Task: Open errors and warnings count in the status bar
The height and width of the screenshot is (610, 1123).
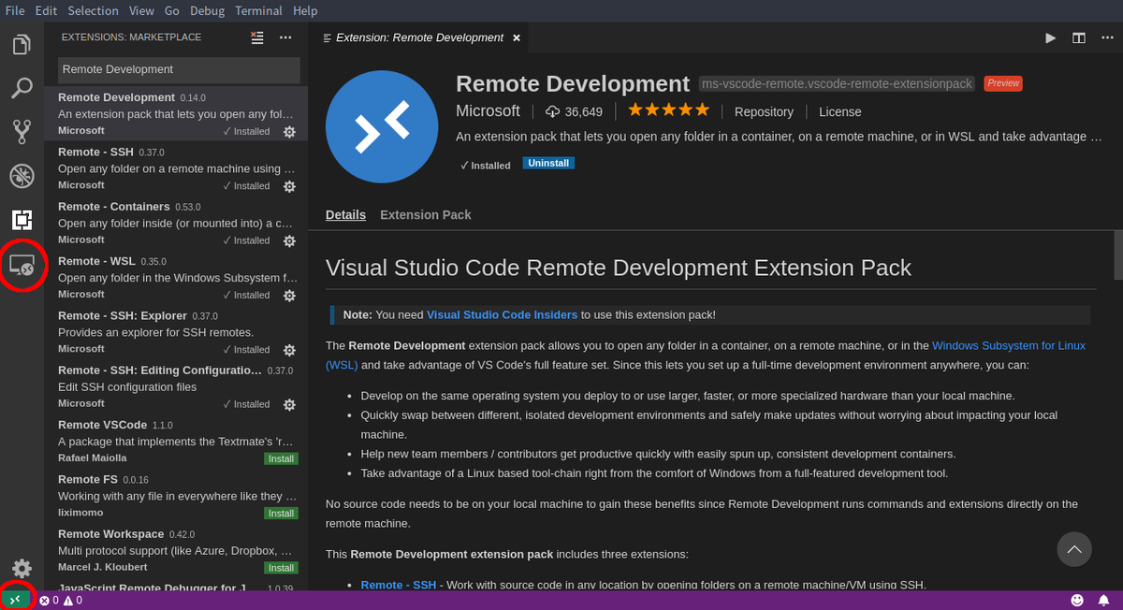Action: (61, 601)
